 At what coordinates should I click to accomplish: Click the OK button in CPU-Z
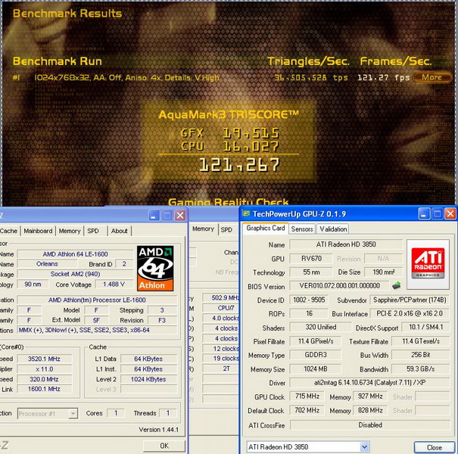(x=164, y=446)
